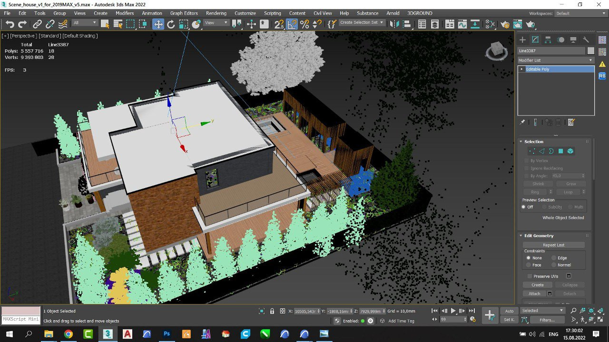Image resolution: width=609 pixels, height=342 pixels.
Task: Open the Create Selection Set dropdown
Action: (362, 22)
